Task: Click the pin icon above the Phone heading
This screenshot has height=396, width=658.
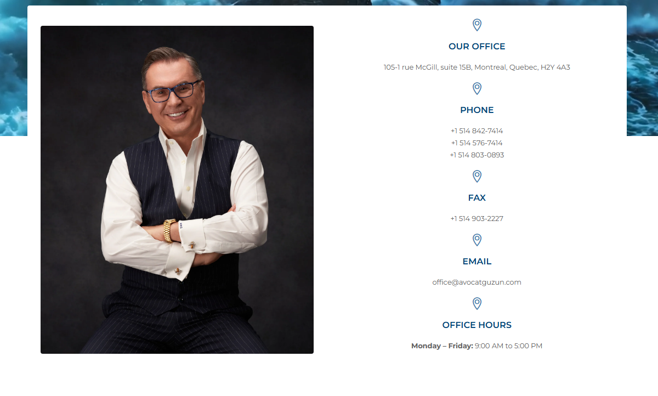Action: (x=477, y=89)
